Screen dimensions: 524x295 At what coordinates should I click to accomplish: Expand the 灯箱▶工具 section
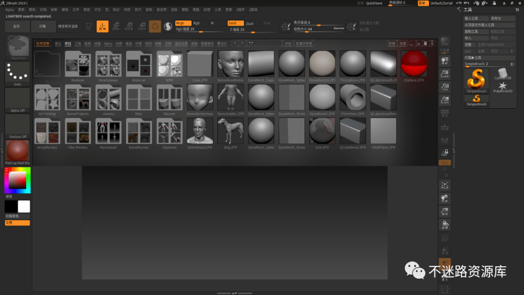[x=489, y=57]
